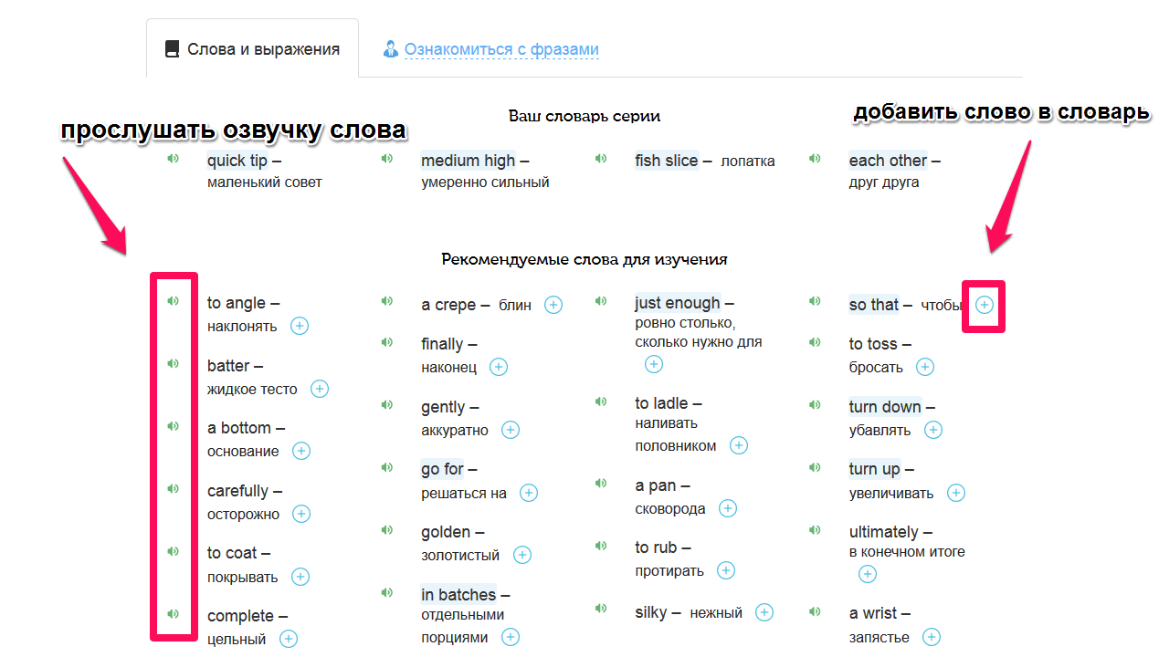Play audio for 'complete'
The image size is (1169, 657).
click(174, 614)
